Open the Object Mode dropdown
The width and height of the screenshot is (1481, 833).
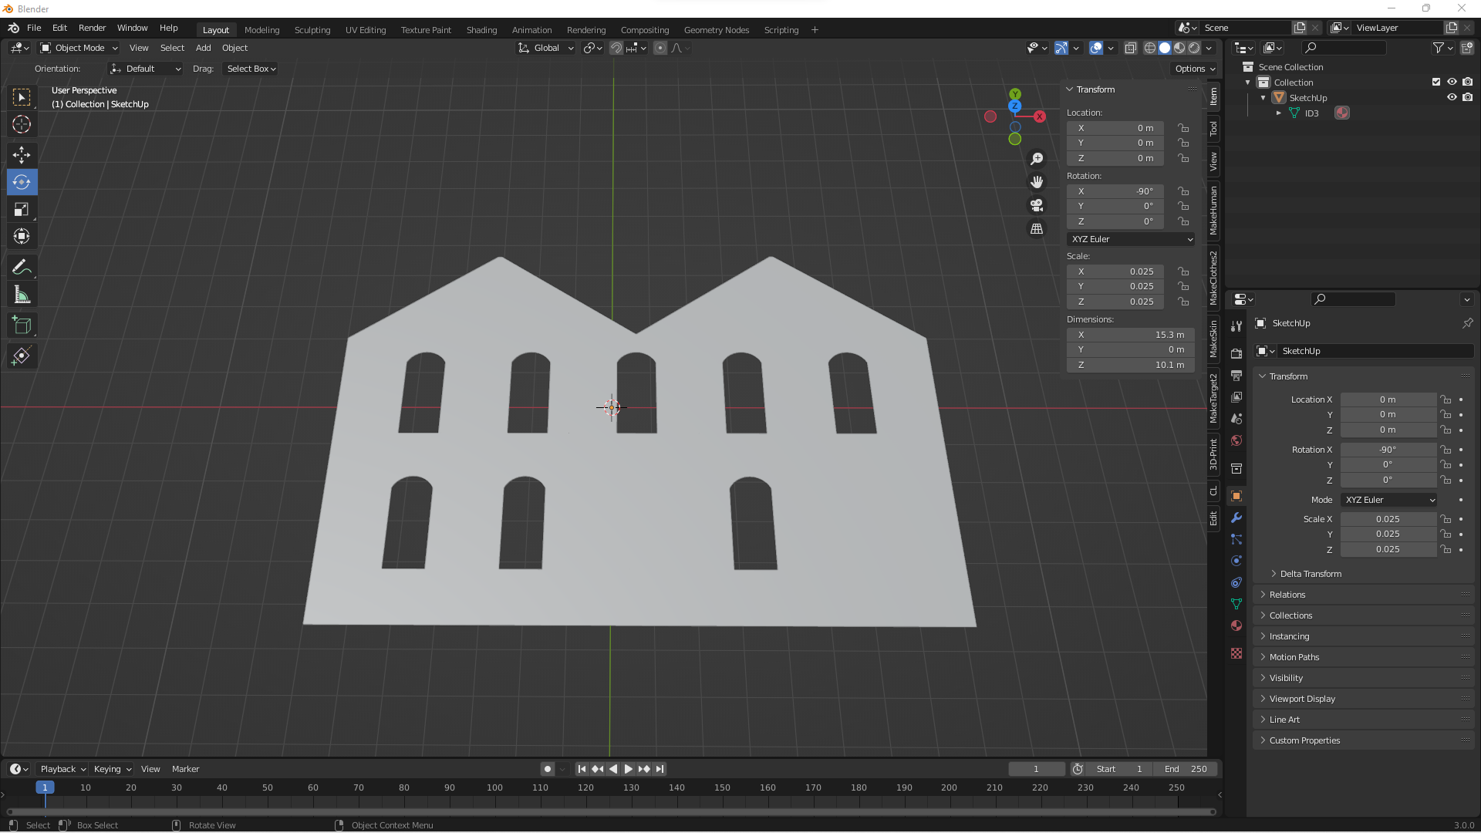79,48
